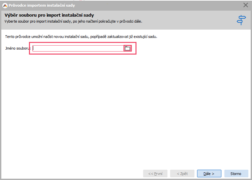Click the heading Výběr souboru pro import
The height and width of the screenshot is (180, 252).
pyautogui.click(x=49, y=15)
